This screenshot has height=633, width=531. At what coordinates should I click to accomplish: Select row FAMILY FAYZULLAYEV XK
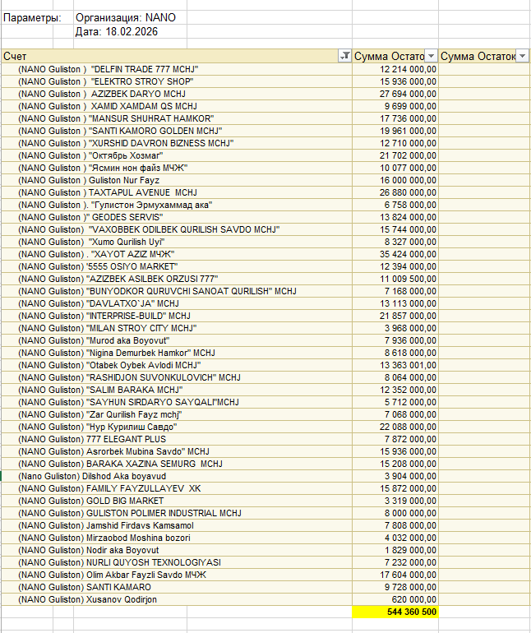[x=177, y=488]
